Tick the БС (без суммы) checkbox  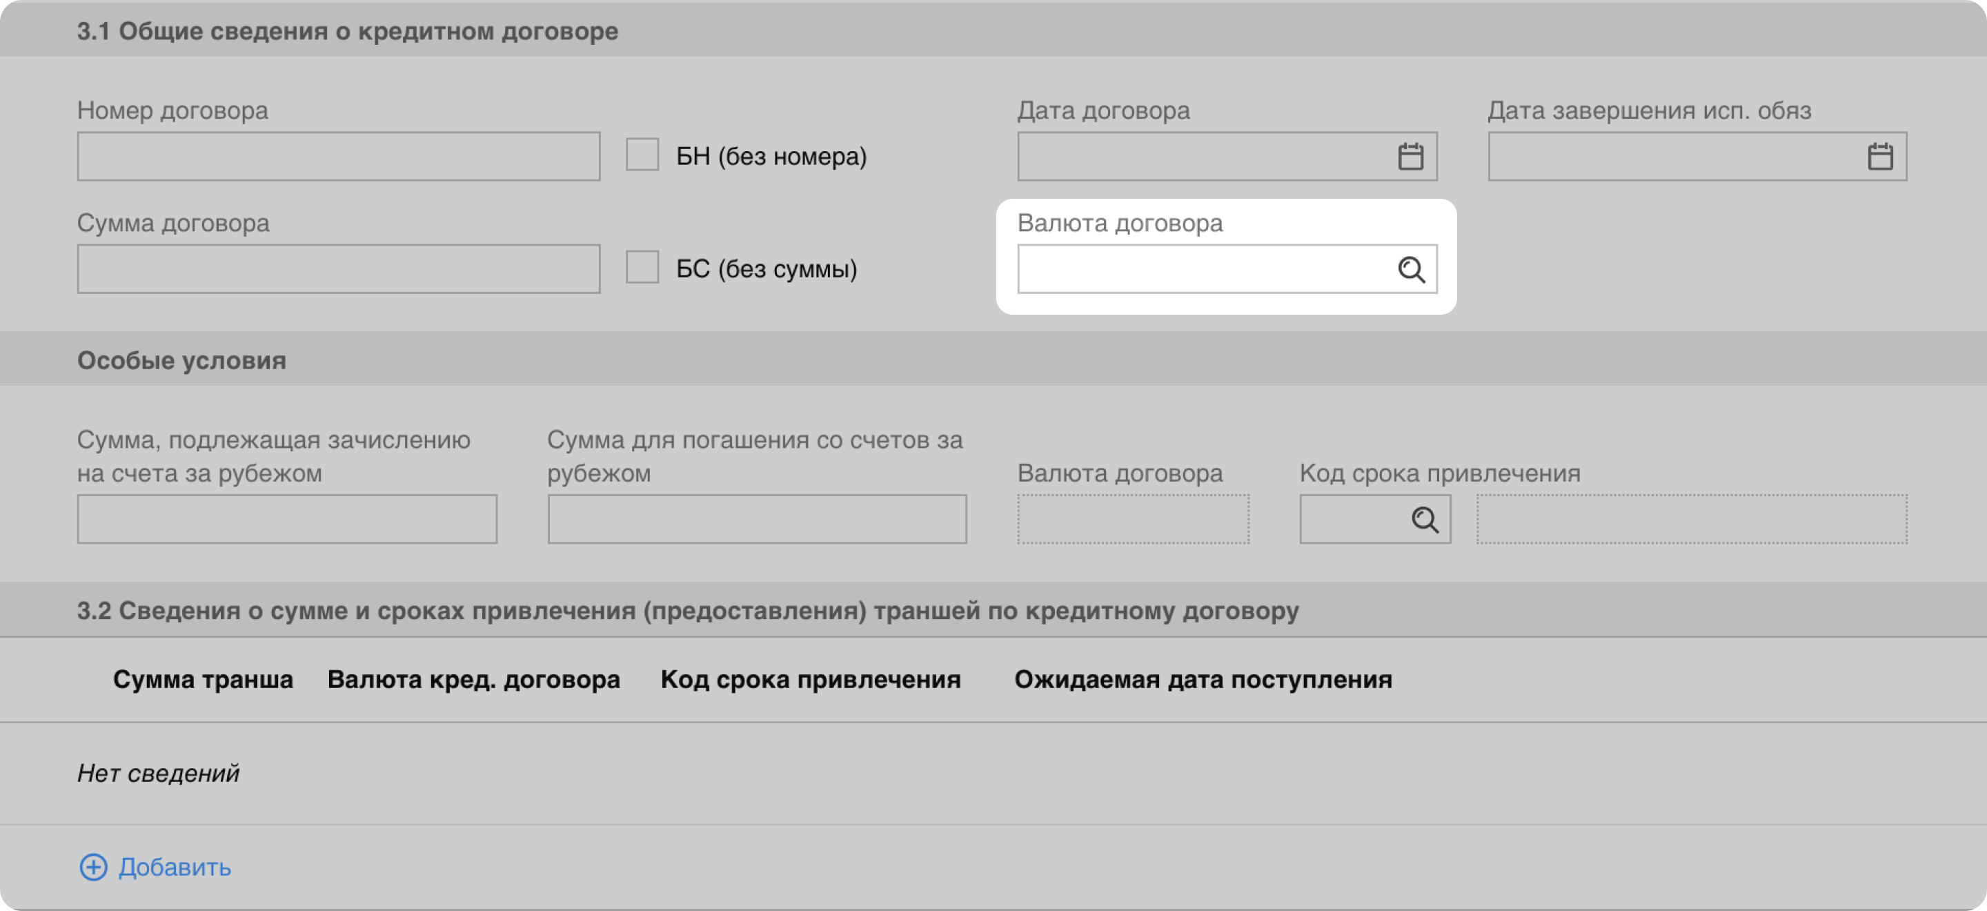[x=642, y=267]
